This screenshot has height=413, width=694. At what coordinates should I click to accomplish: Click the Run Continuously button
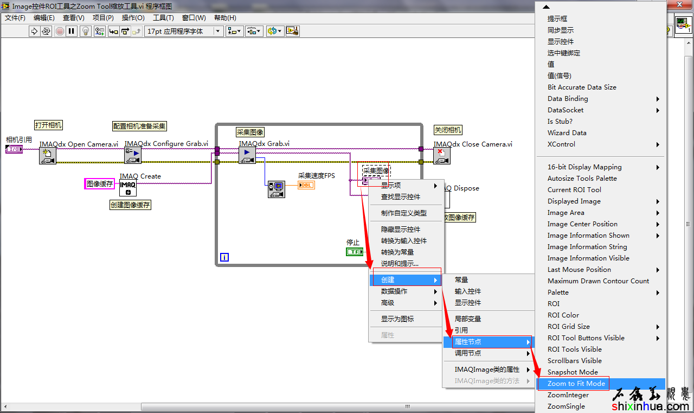click(47, 31)
